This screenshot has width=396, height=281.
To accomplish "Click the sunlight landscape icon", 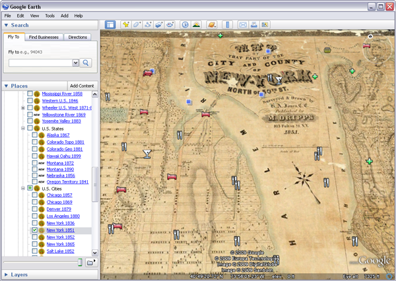I will click(x=197, y=25).
